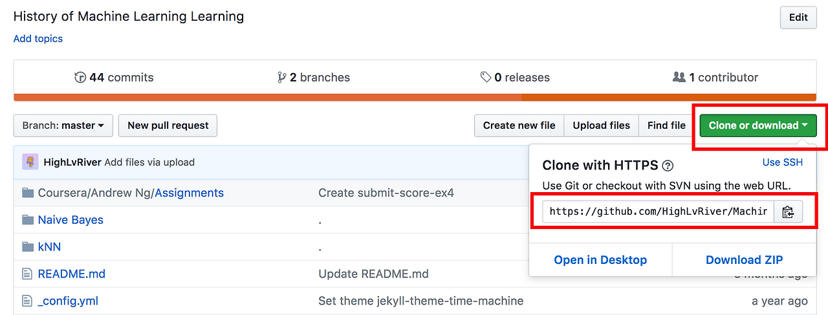The width and height of the screenshot is (828, 315).
Task: Expand the Branch: master dropdown
Action: click(63, 125)
